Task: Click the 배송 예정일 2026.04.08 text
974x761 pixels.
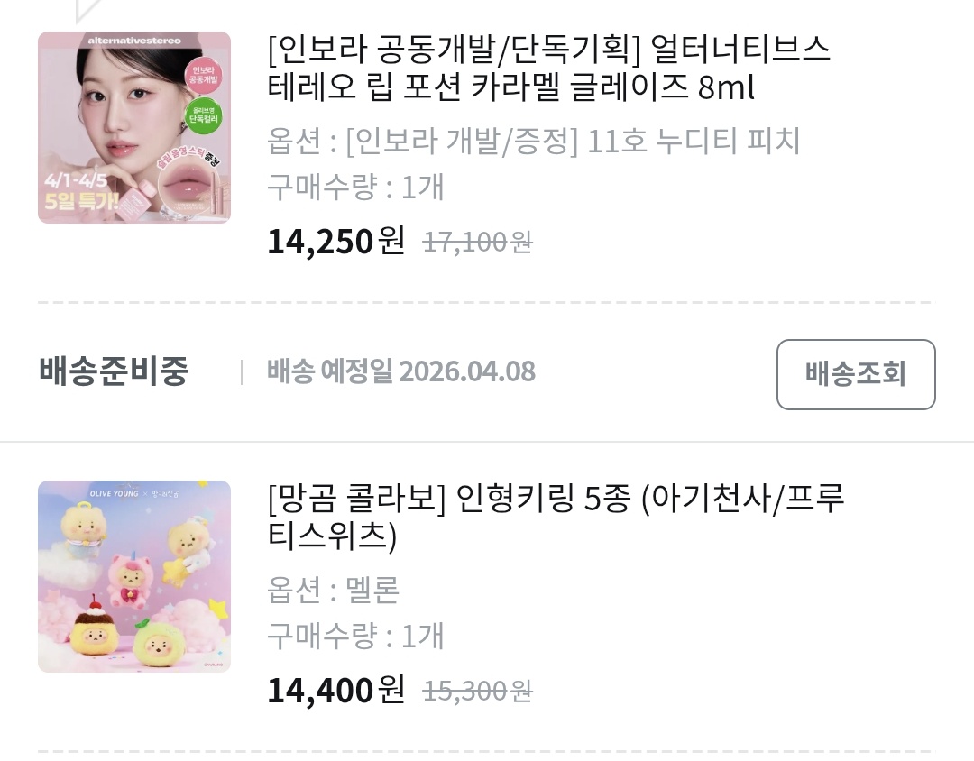Action: pos(401,371)
